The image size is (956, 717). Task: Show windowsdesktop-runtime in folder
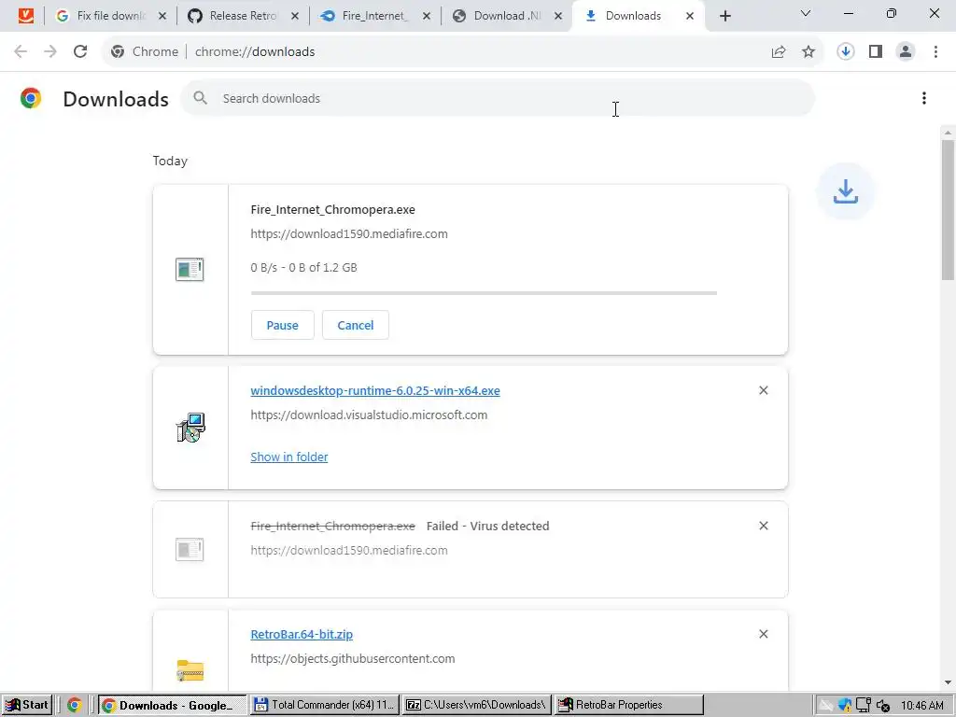coord(289,457)
